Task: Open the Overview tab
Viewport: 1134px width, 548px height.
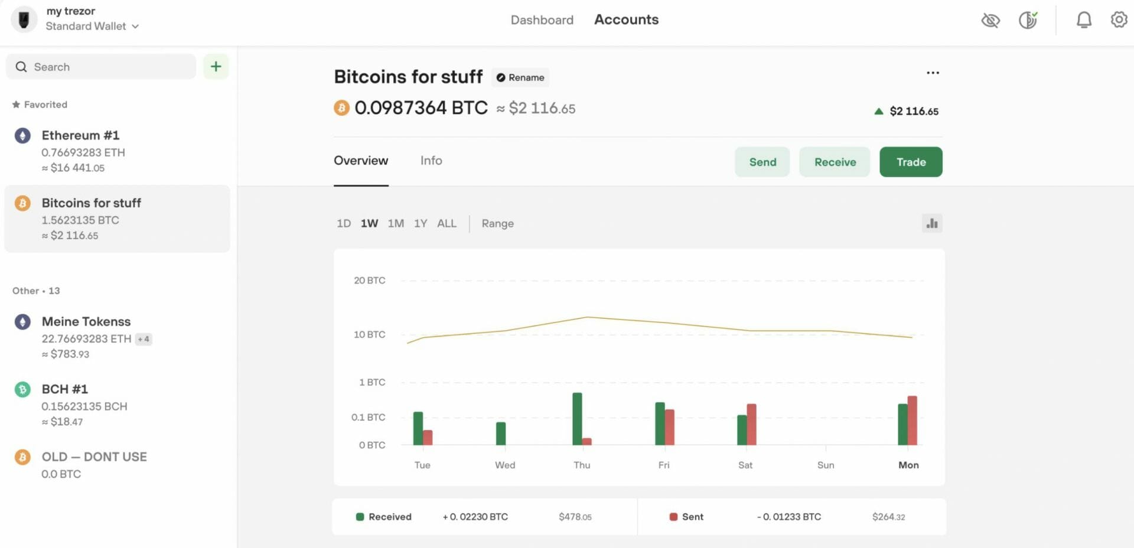Action: click(361, 161)
